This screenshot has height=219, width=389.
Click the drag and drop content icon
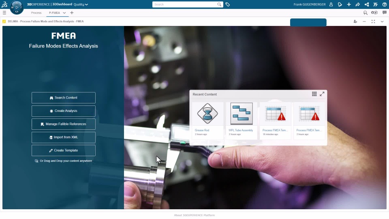point(36,161)
